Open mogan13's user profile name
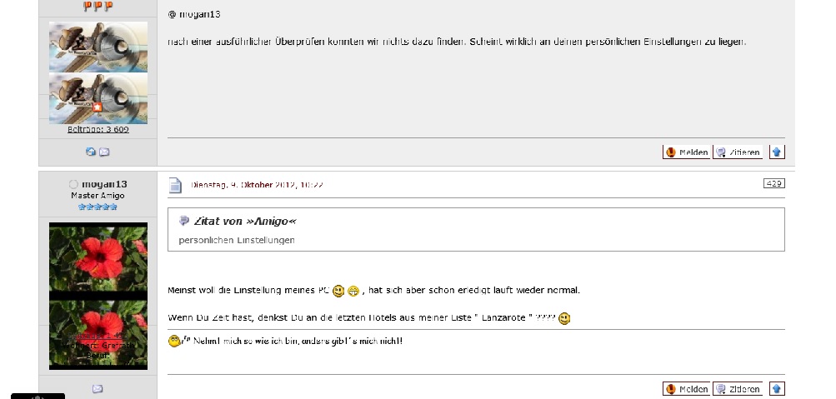The width and height of the screenshot is (836, 399). [104, 184]
